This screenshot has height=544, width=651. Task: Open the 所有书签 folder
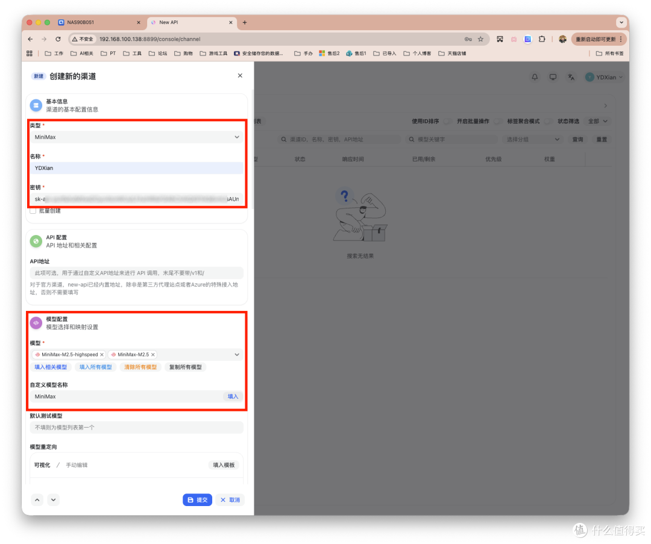[609, 54]
